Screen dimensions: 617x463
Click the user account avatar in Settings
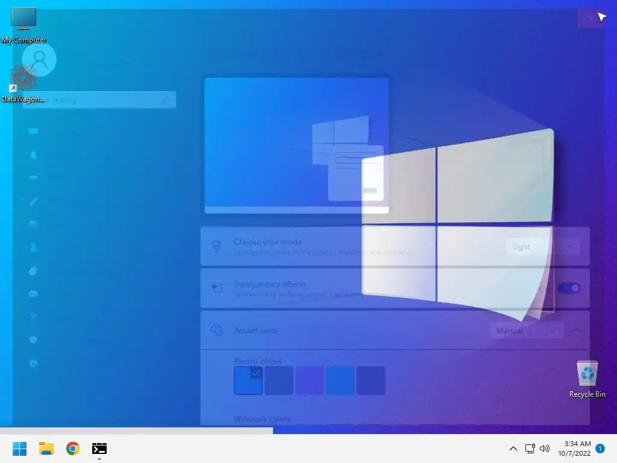pos(39,60)
